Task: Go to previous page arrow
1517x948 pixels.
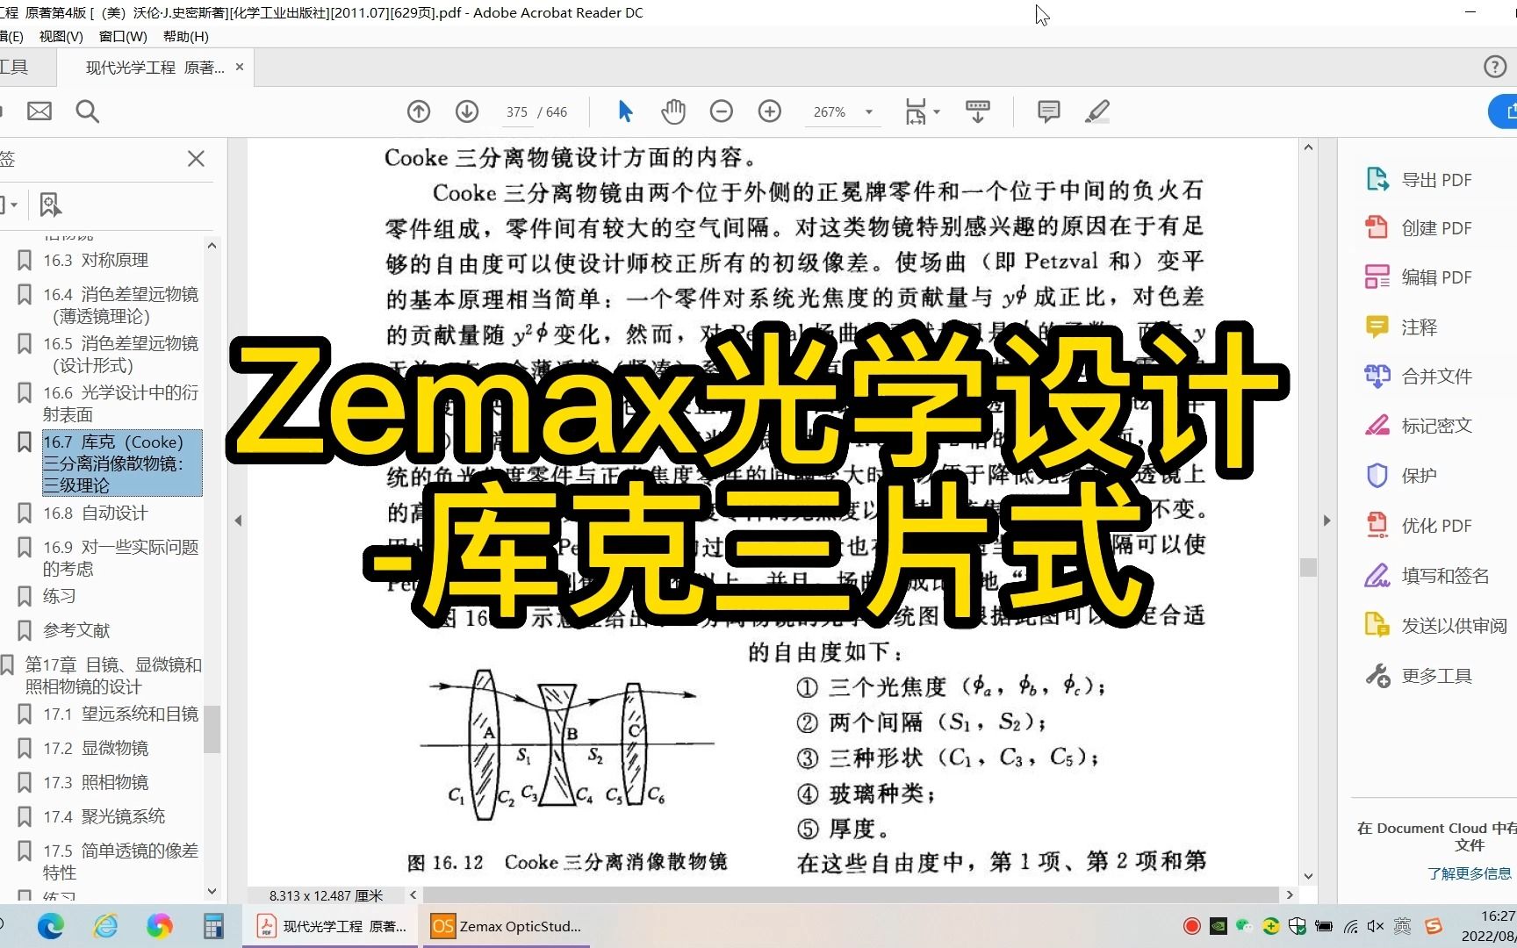Action: pyautogui.click(x=419, y=111)
